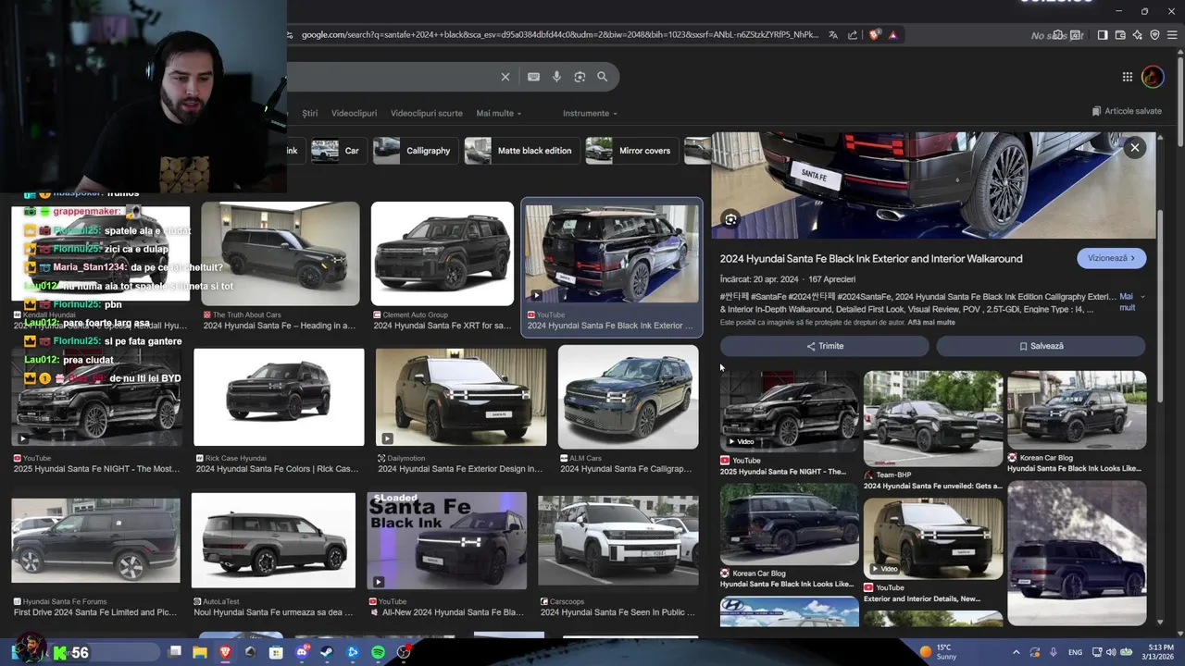Open '2025 Hyundai Santa Fe NIGHT' related video in preview panel
The width and height of the screenshot is (1185, 666).
point(789,412)
